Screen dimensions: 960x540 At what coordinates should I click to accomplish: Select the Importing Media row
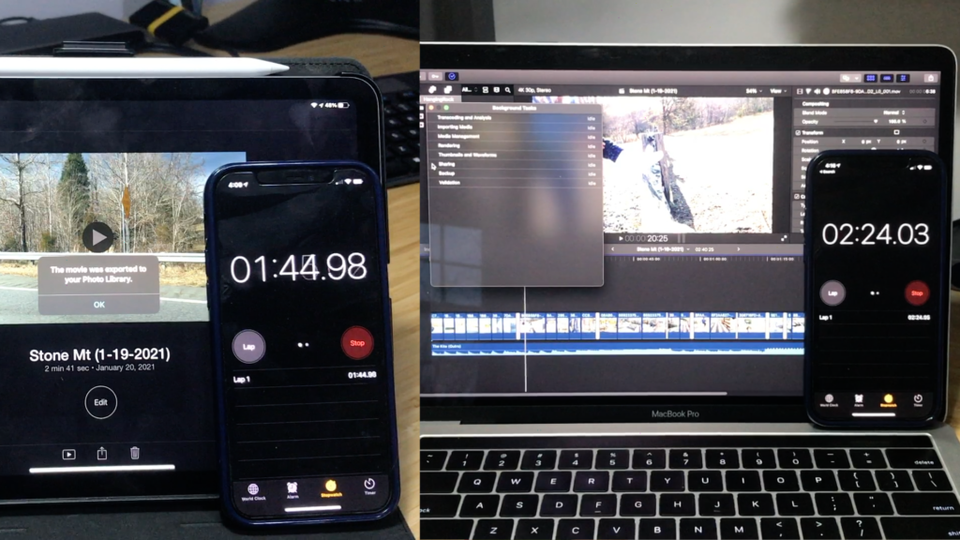(x=517, y=127)
